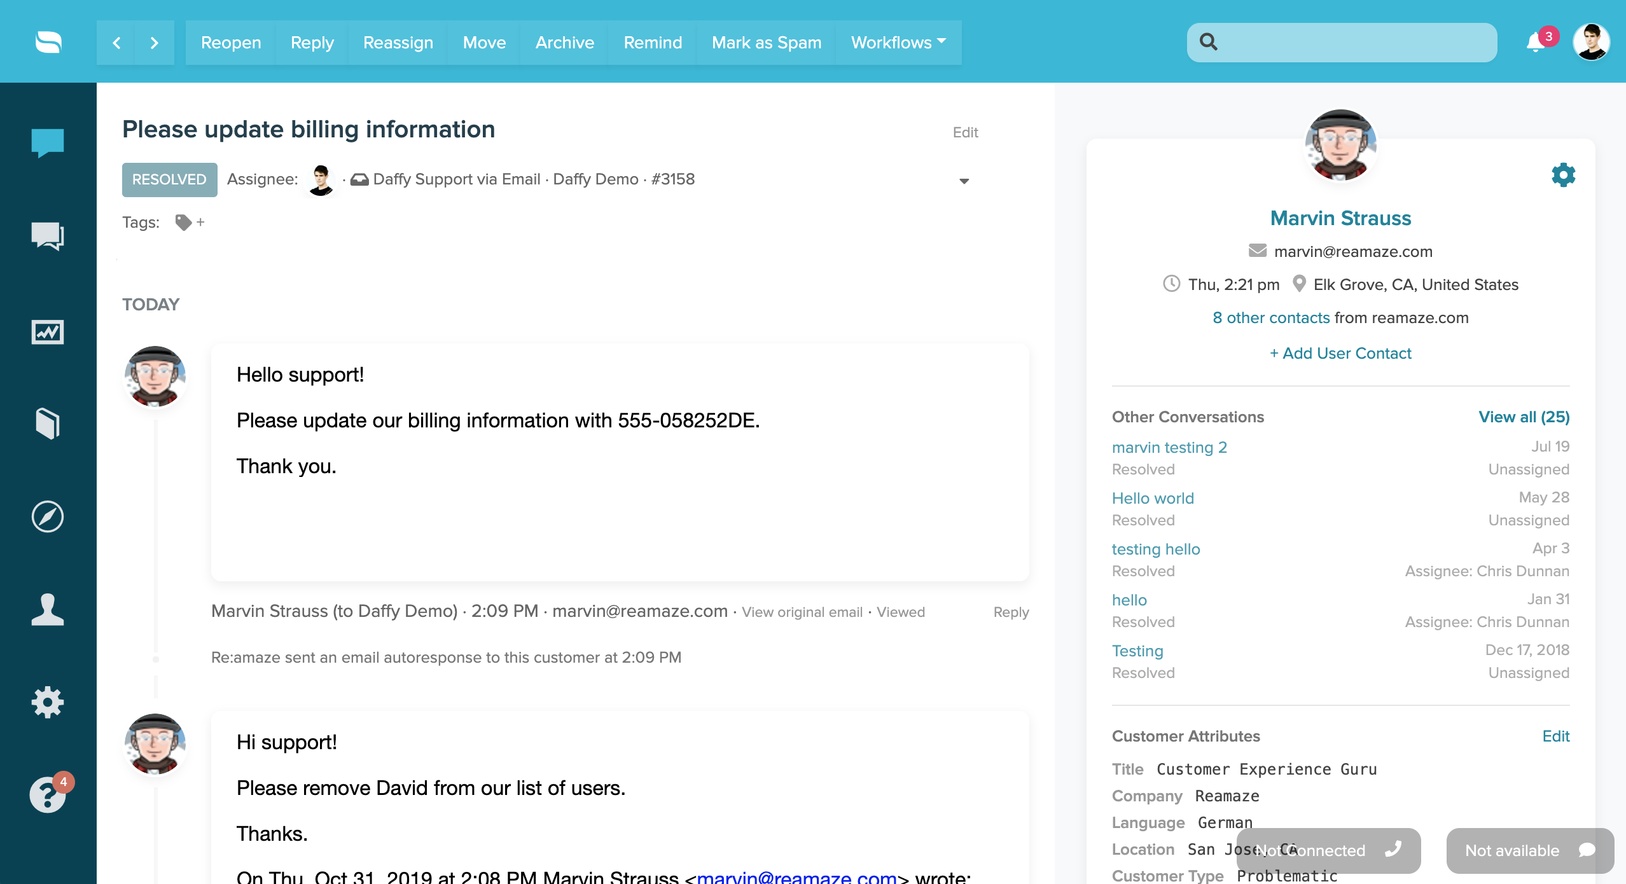The width and height of the screenshot is (1626, 884).
Task: Click the View all (25) conversations link
Action: (1524, 416)
